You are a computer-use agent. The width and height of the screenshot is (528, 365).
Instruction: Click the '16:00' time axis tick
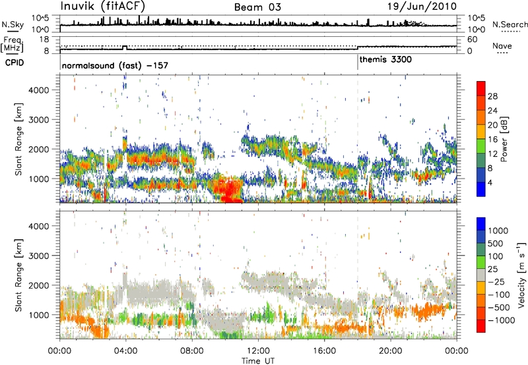[x=324, y=351]
